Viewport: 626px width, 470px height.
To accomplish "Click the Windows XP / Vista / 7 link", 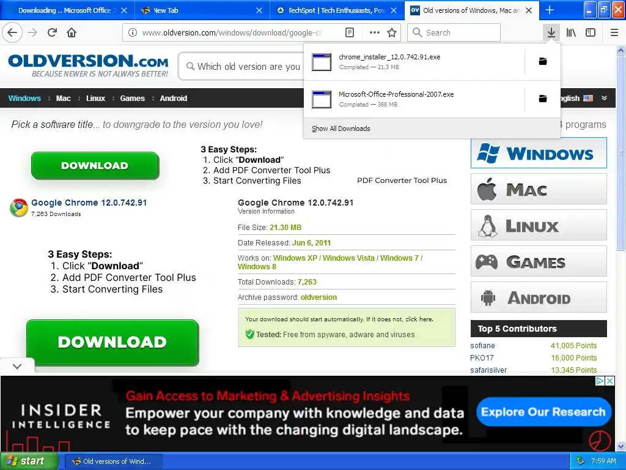I will (330, 262).
